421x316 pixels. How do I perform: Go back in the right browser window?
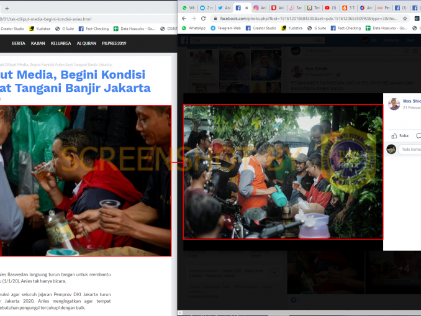[x=184, y=19]
